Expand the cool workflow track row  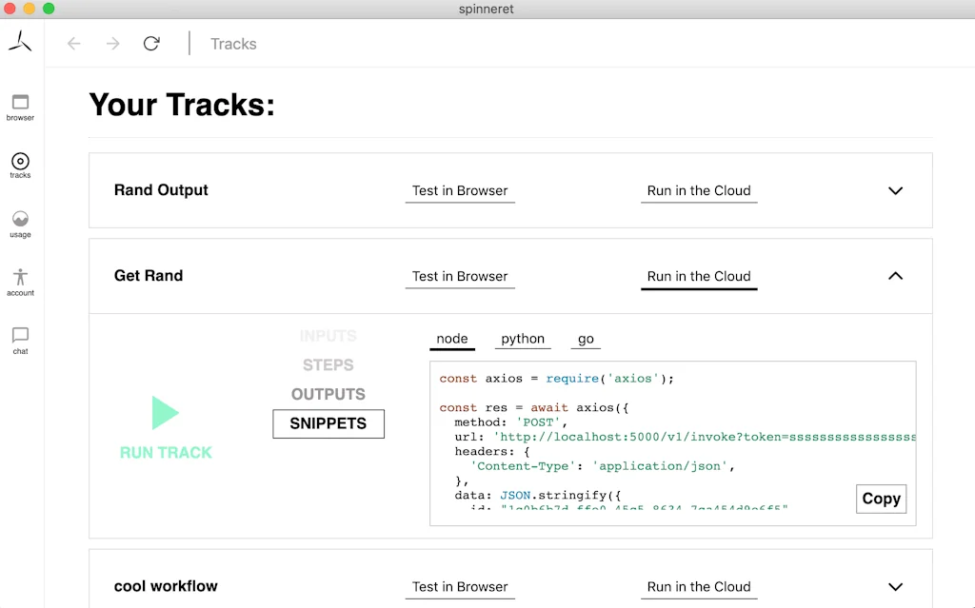(895, 587)
